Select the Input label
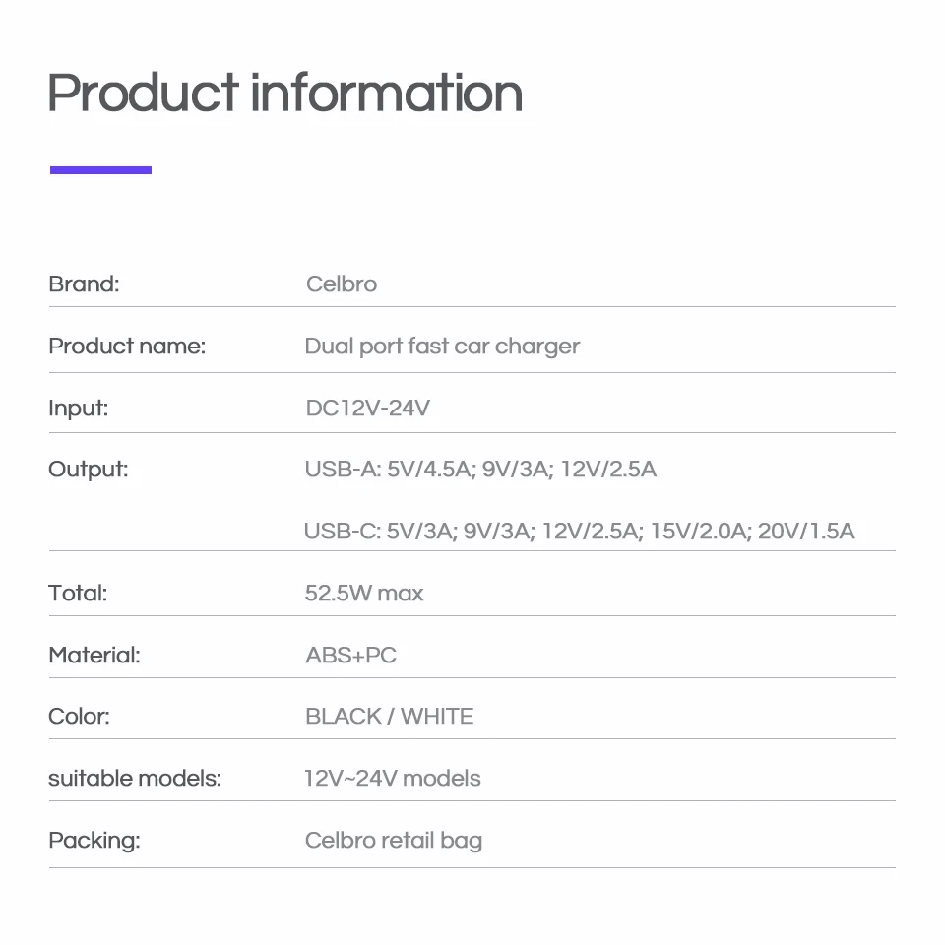This screenshot has width=945, height=945. click(79, 408)
